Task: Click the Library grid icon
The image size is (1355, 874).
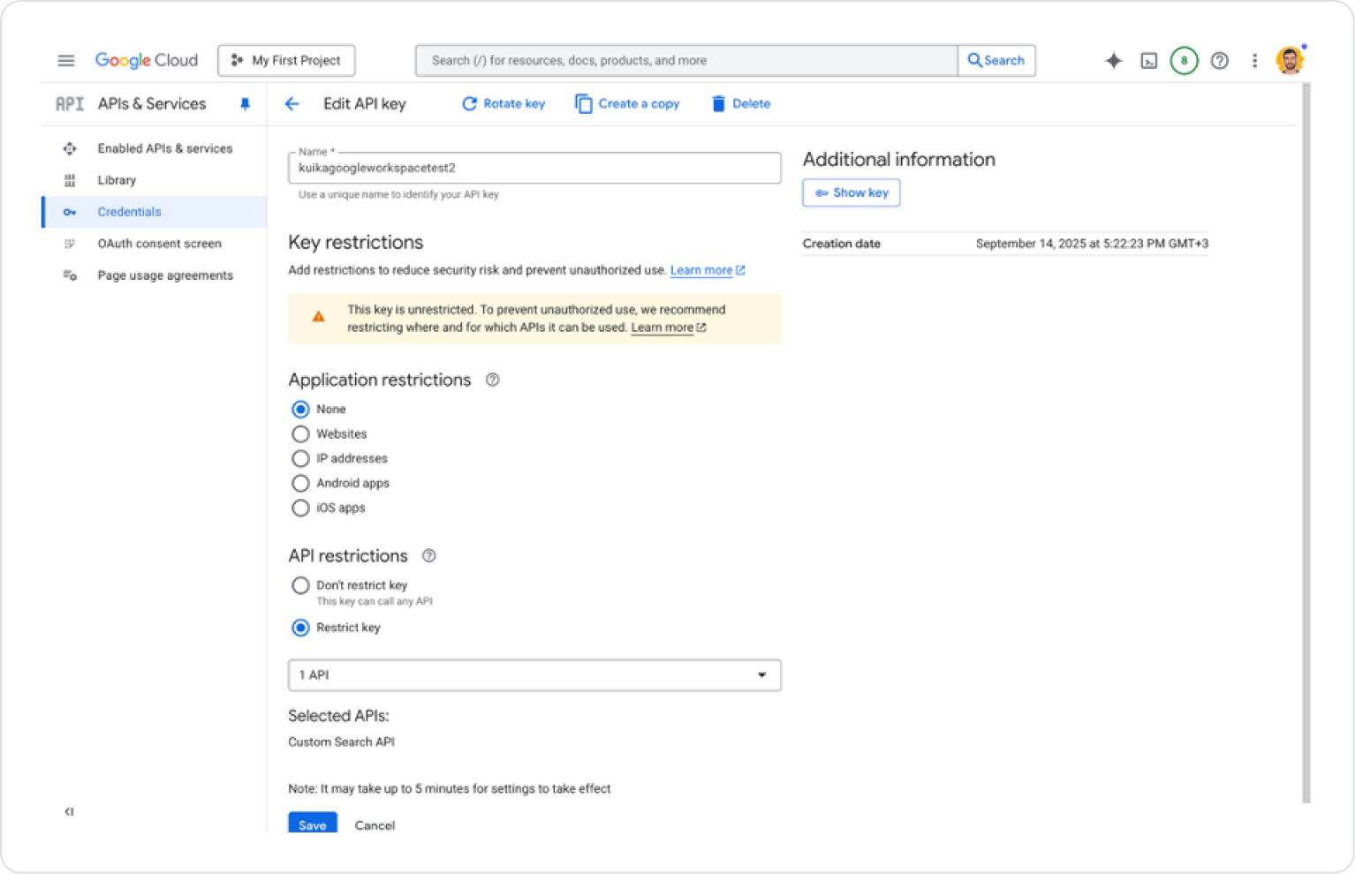Action: [70, 180]
